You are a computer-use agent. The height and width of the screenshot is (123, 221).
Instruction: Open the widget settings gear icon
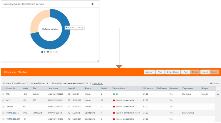(93, 4)
